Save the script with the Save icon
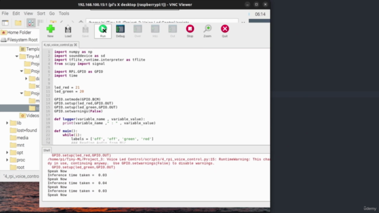Screen dimensions: 379x213 tap(85, 31)
